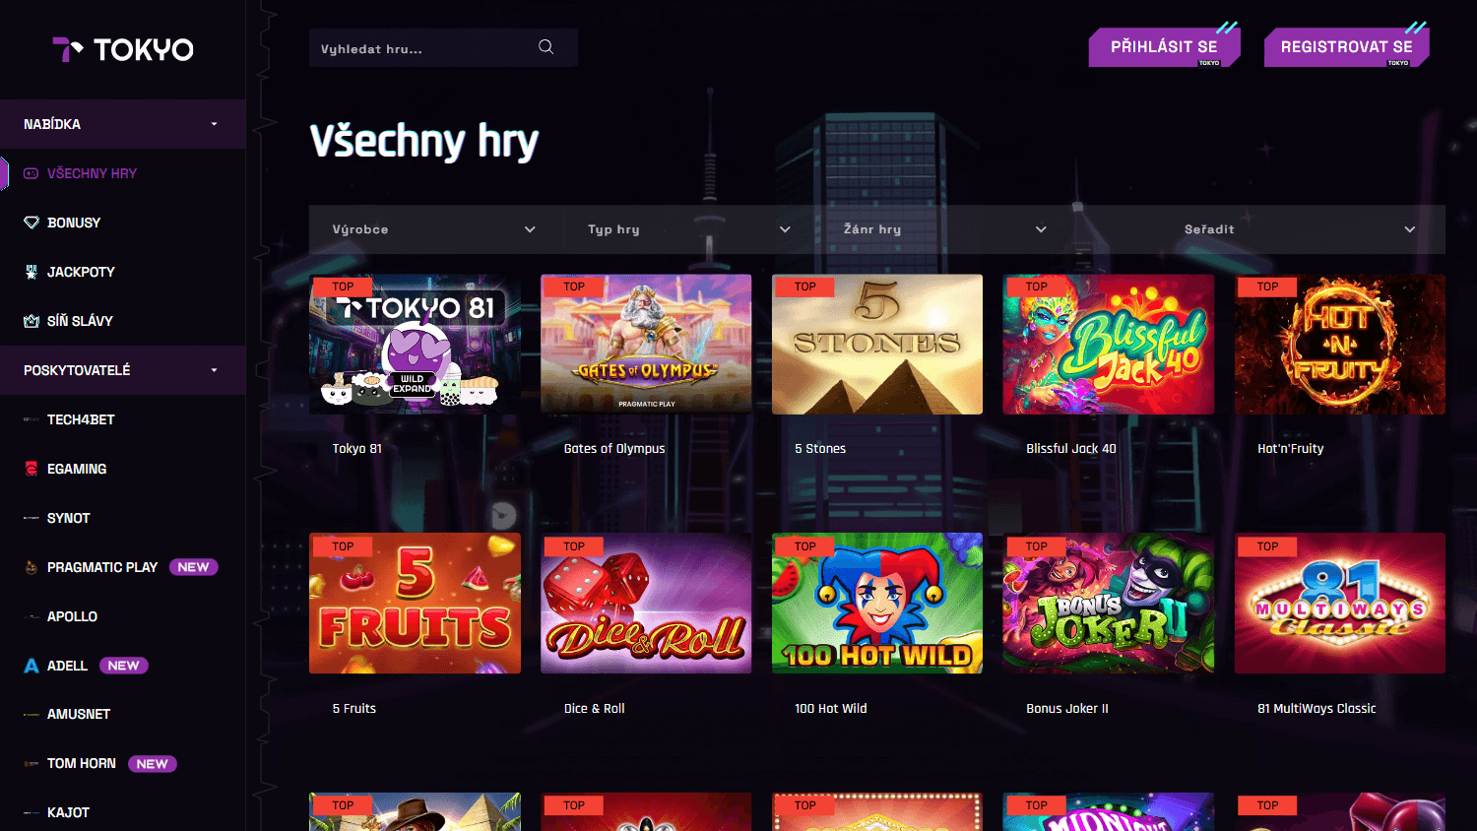Screen dimensions: 1477x831
Task: Click the Amusnet provider icon
Action: pos(32,715)
